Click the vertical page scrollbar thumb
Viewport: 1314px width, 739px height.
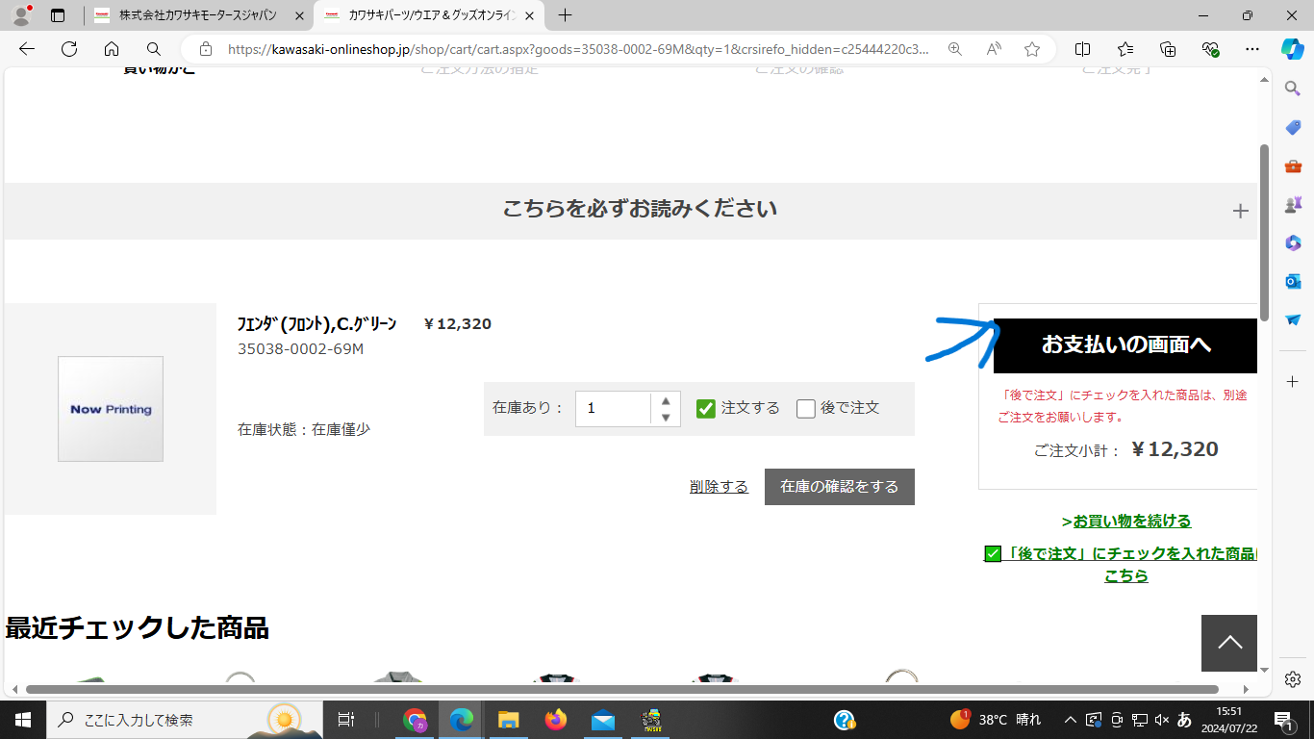pos(1264,233)
